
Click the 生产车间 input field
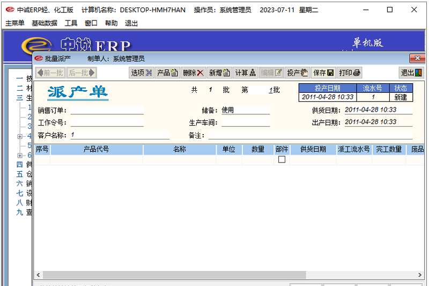click(x=246, y=122)
